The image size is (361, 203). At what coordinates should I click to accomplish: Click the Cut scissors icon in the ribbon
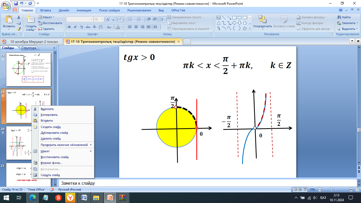click(x=19, y=17)
